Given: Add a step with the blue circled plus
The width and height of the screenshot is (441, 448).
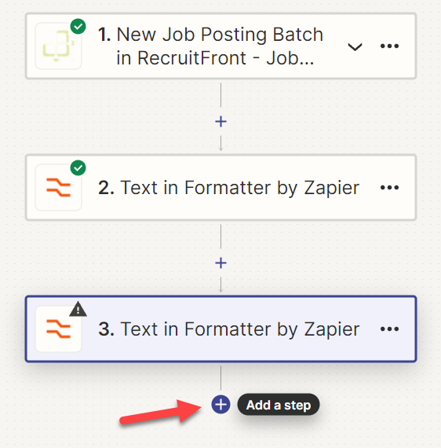Looking at the screenshot, I should (x=220, y=405).
